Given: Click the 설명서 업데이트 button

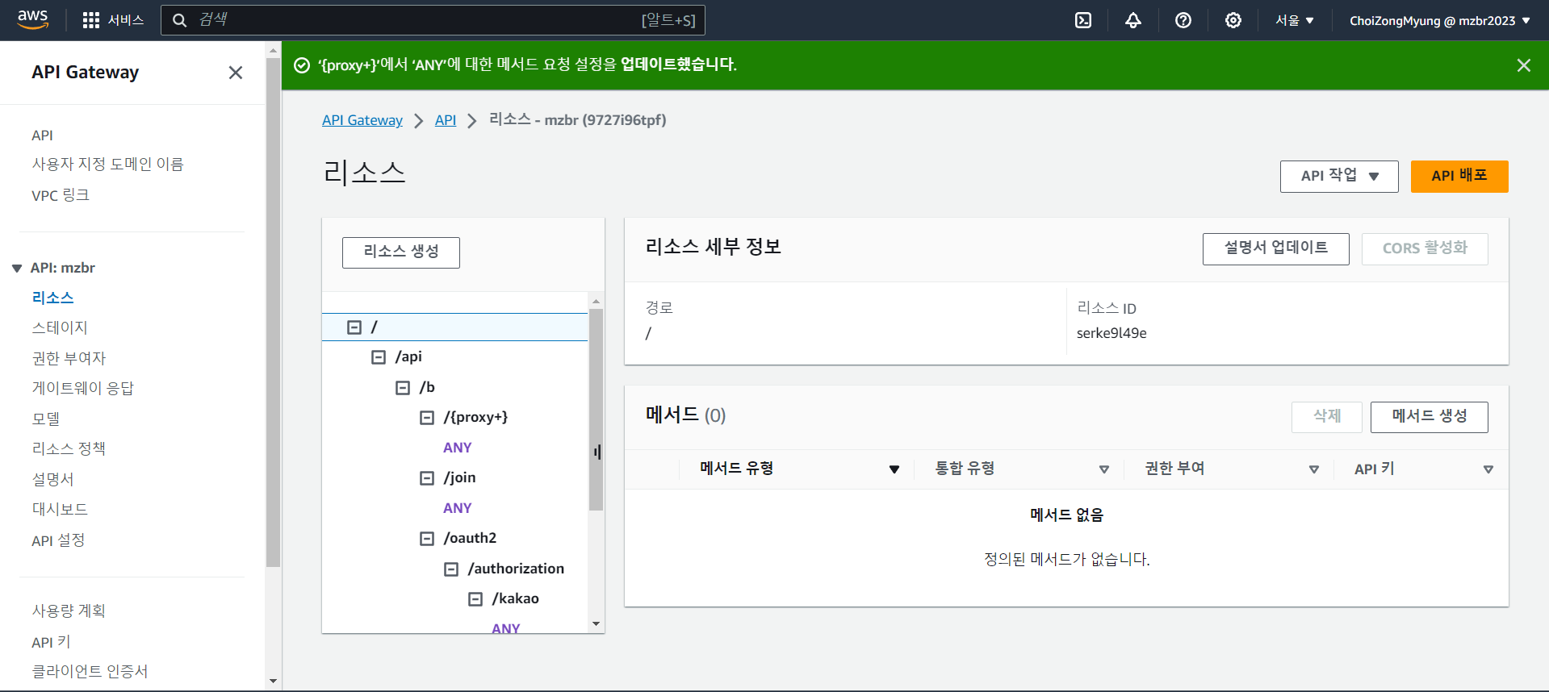Looking at the screenshot, I should point(1275,249).
